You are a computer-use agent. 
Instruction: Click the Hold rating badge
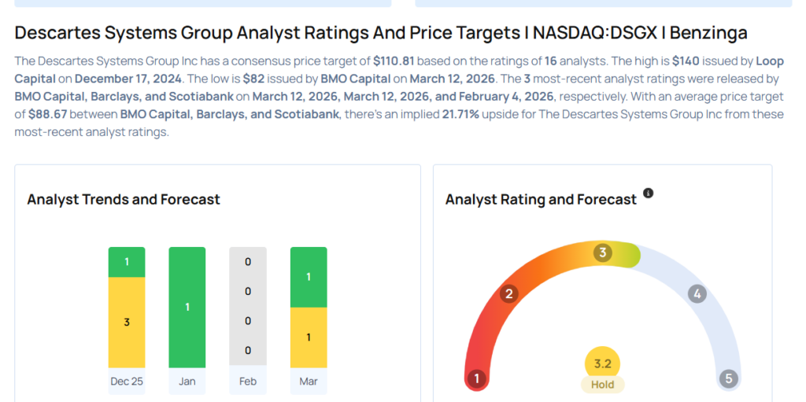(602, 385)
